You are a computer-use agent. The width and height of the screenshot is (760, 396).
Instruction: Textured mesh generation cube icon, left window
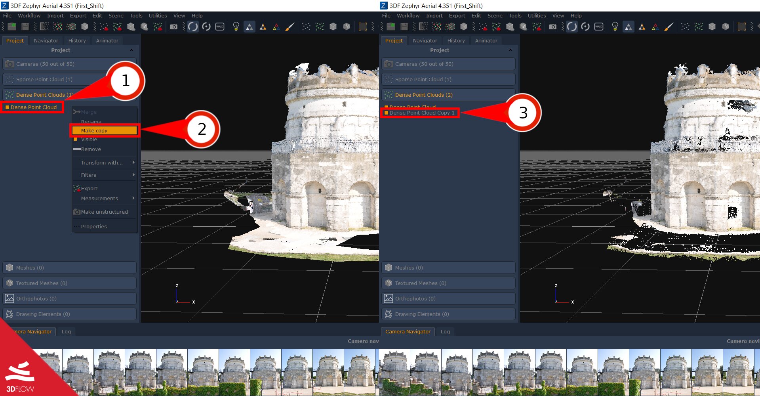(85, 27)
